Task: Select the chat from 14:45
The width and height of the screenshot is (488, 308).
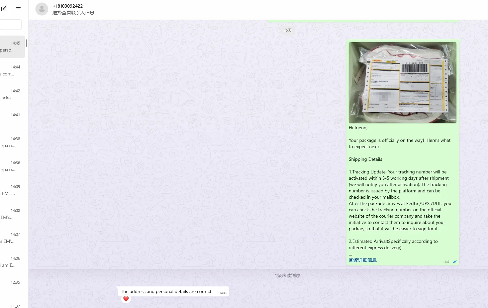Action: coord(12,47)
